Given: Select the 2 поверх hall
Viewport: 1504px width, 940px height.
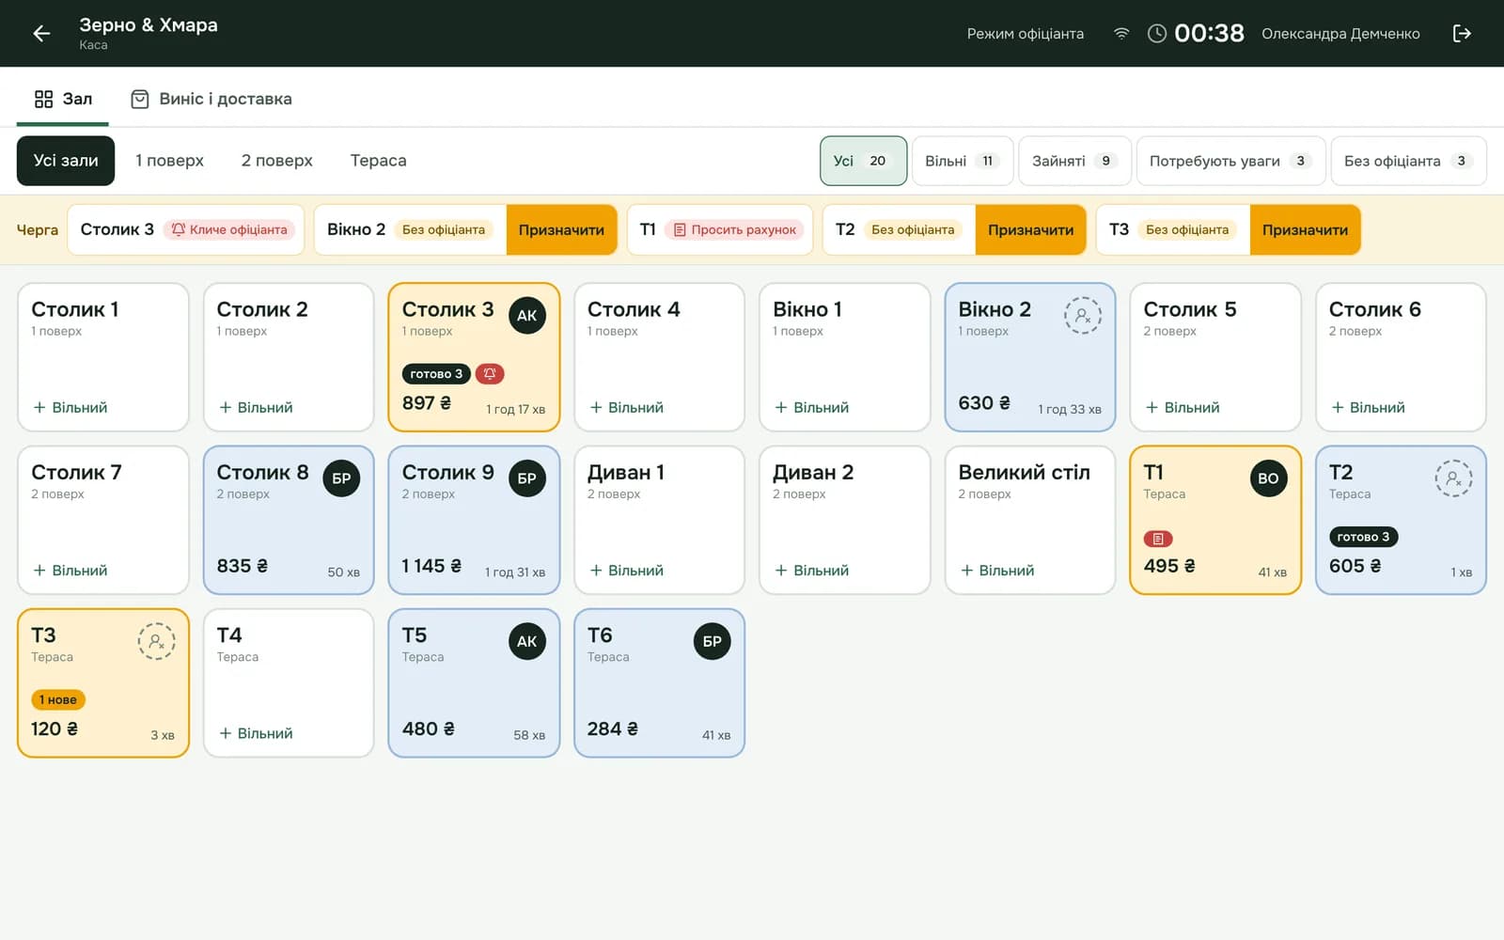Looking at the screenshot, I should point(276,161).
